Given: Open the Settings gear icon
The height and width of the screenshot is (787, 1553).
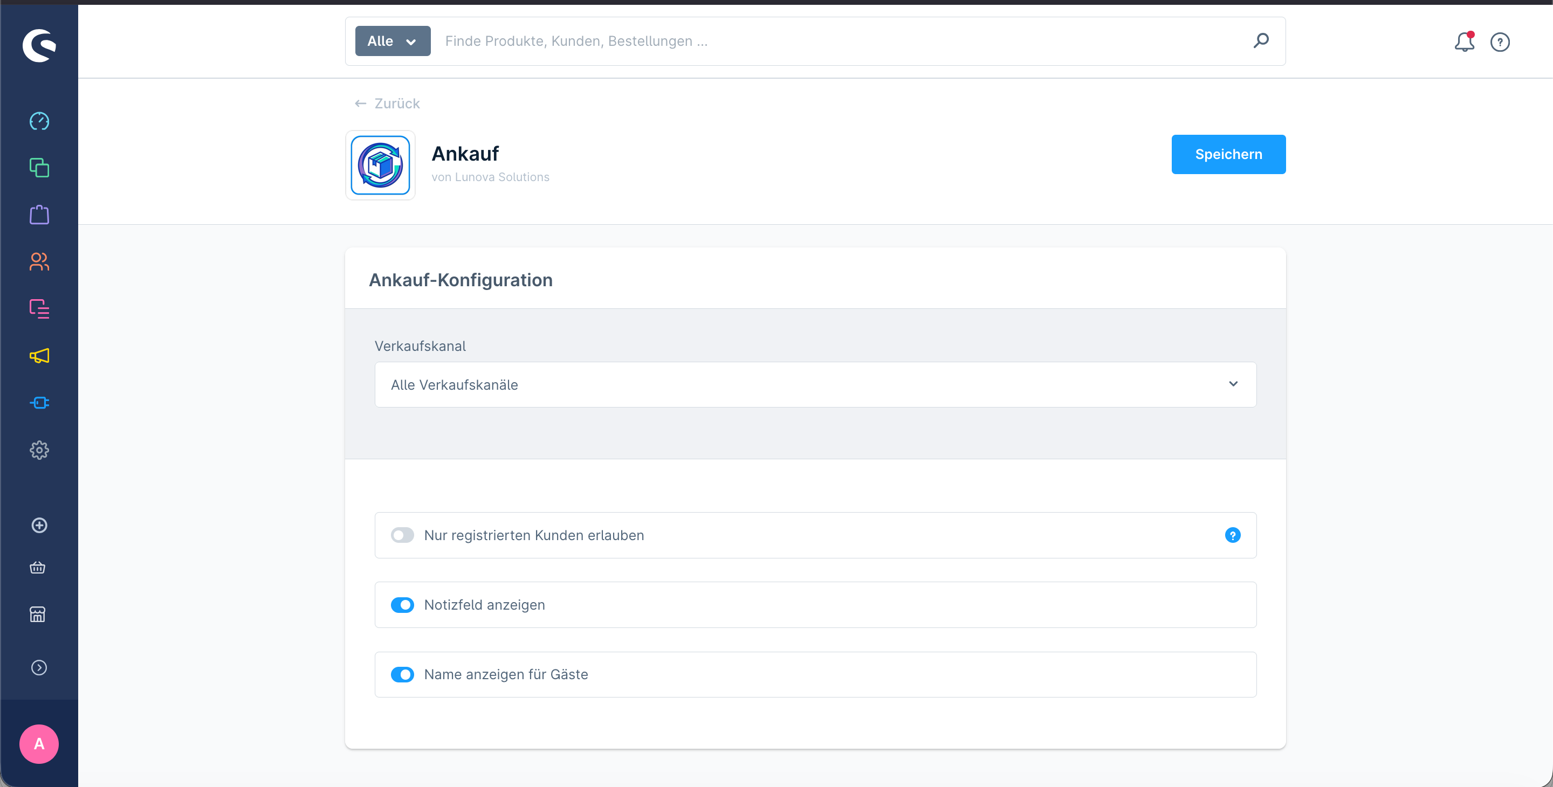Looking at the screenshot, I should 39,450.
